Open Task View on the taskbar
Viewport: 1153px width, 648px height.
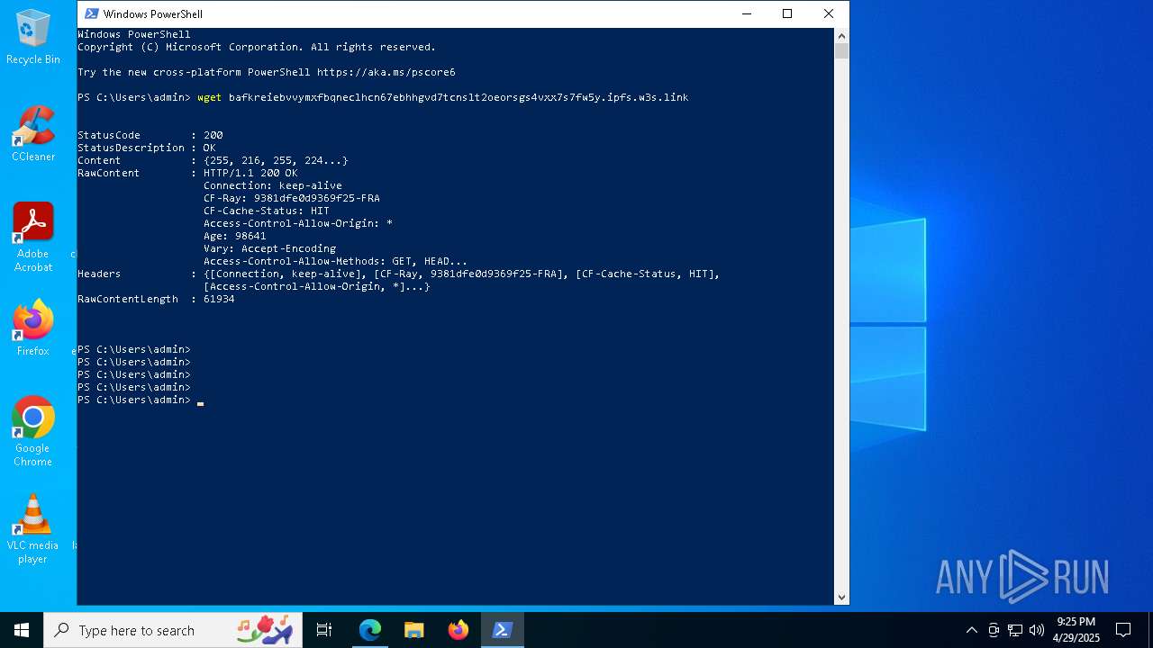click(324, 630)
